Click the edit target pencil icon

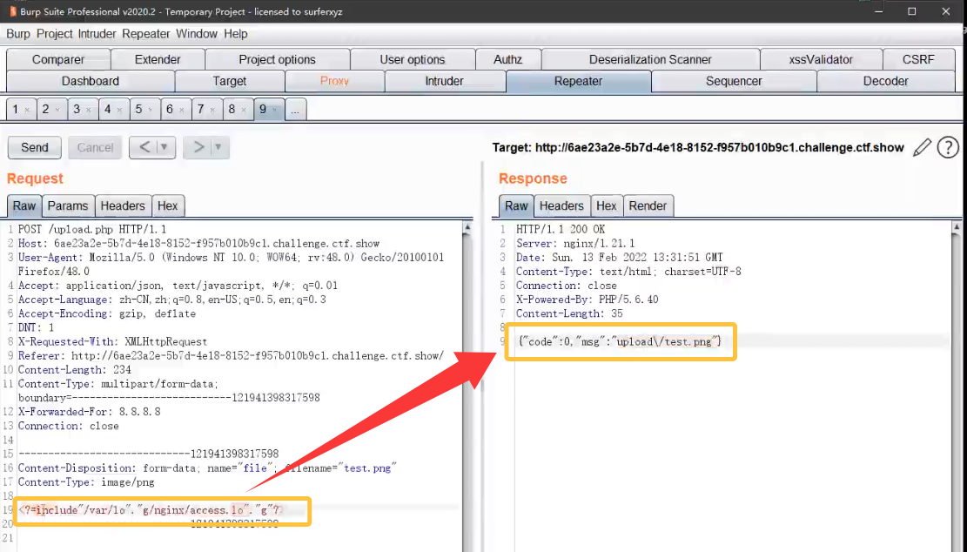point(922,147)
